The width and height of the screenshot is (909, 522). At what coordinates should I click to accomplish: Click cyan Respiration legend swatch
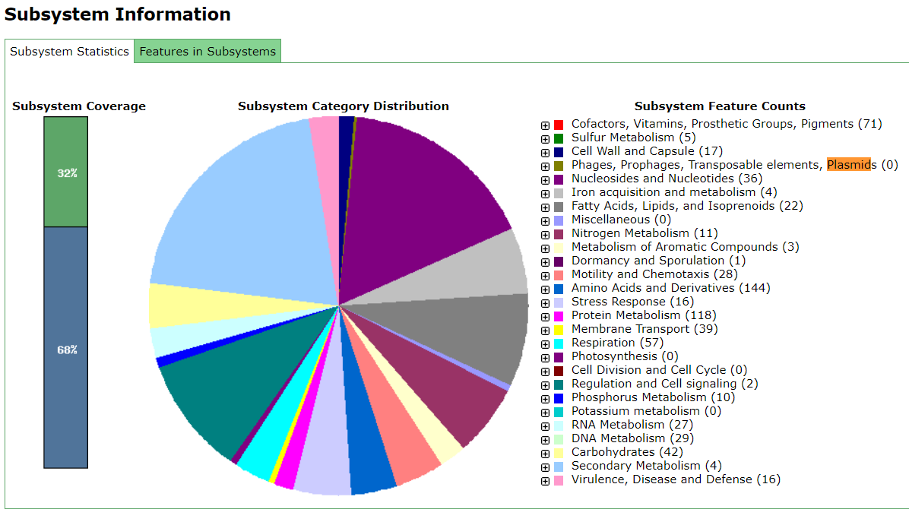(559, 343)
